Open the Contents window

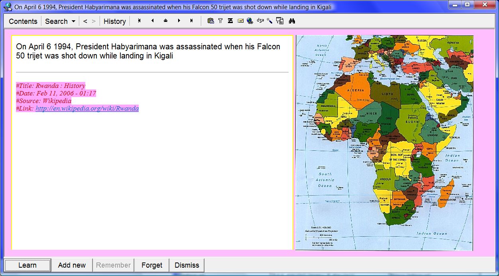[23, 21]
